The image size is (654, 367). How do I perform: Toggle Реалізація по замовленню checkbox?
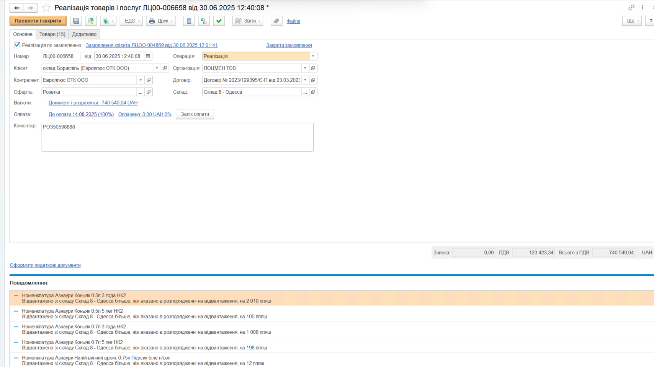coord(17,45)
